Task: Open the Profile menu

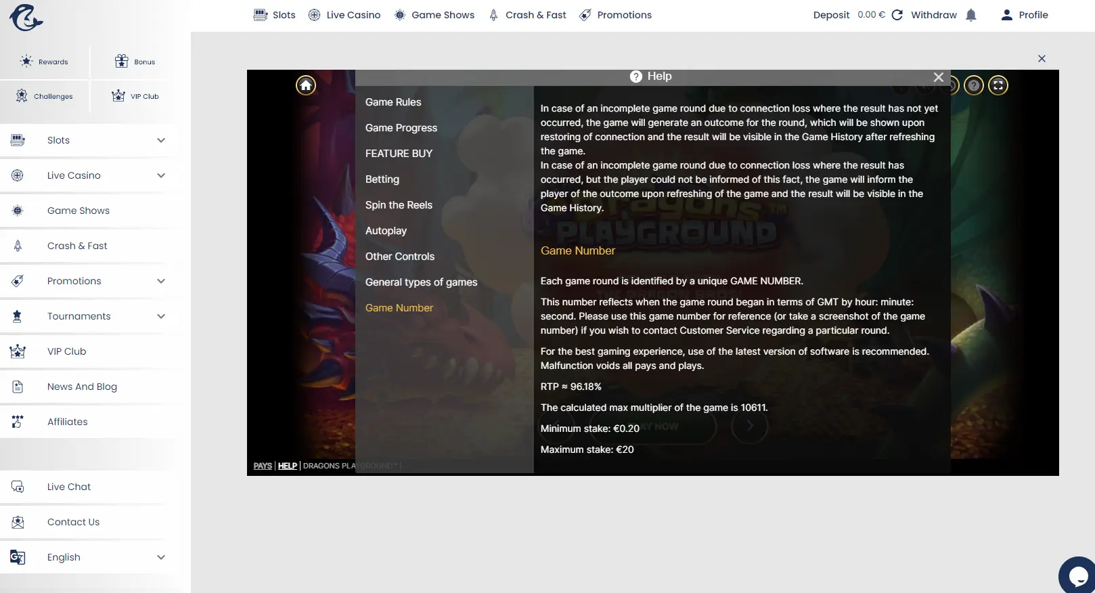Action: tap(1025, 15)
